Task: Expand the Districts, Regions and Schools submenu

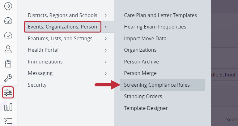Action: point(106,15)
